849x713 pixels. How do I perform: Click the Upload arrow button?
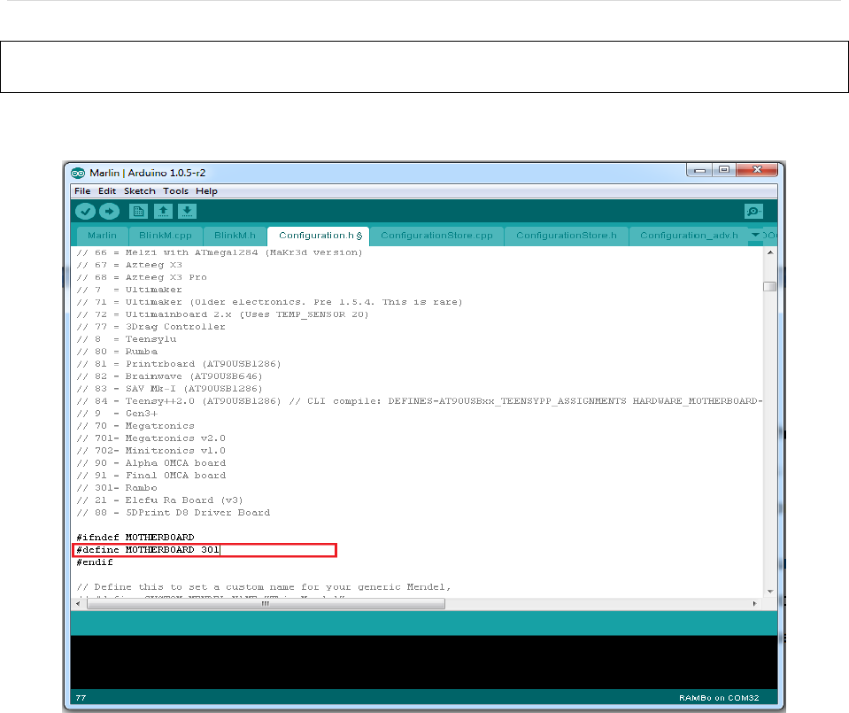pos(109,212)
